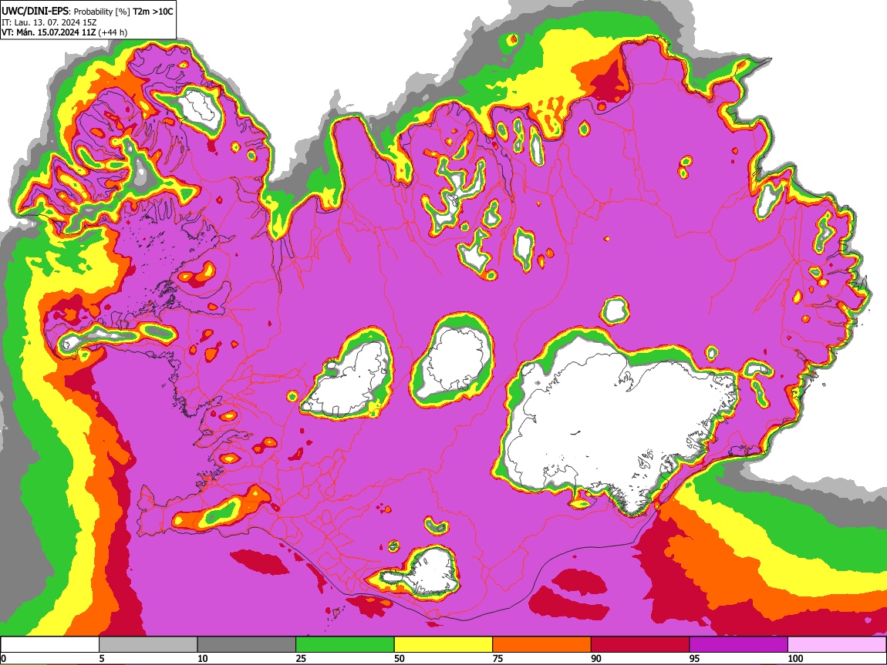This screenshot has height=665, width=887.
Task: Click legend label '25'
Action: pyautogui.click(x=301, y=658)
